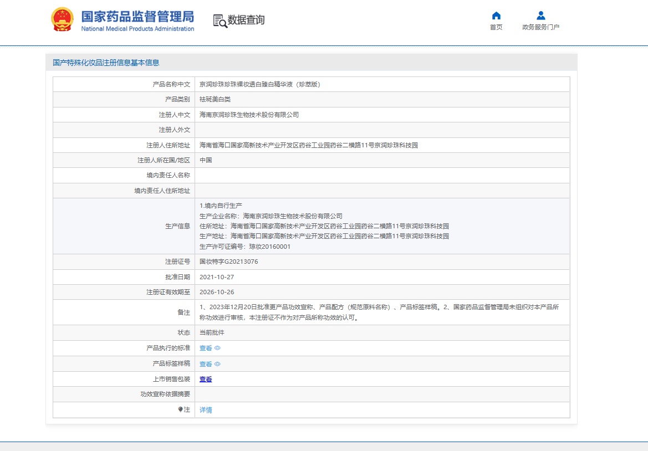Select the 生产地址 line in 生产信息
Image resolution: width=648 pixels, height=451 pixels.
324,236
